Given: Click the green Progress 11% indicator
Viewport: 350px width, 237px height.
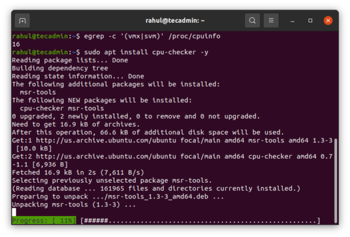Looking at the screenshot, I should (44, 221).
